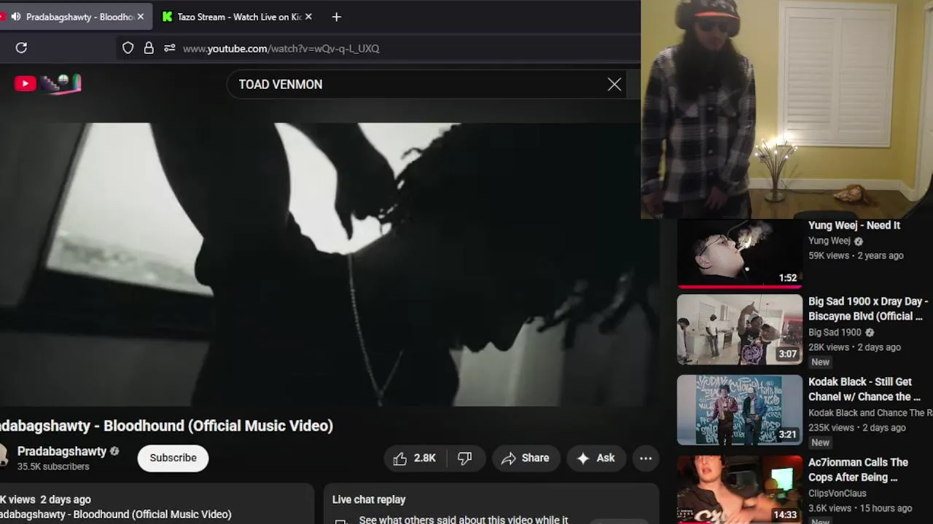Click ClipsVonClaus channel name

click(837, 493)
